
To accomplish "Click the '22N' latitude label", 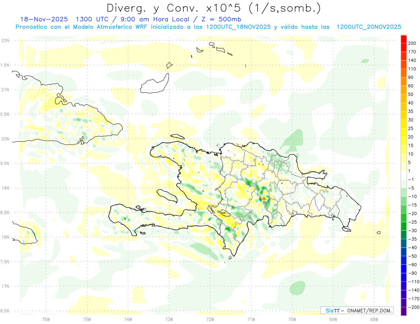I will [x=5, y=41].
